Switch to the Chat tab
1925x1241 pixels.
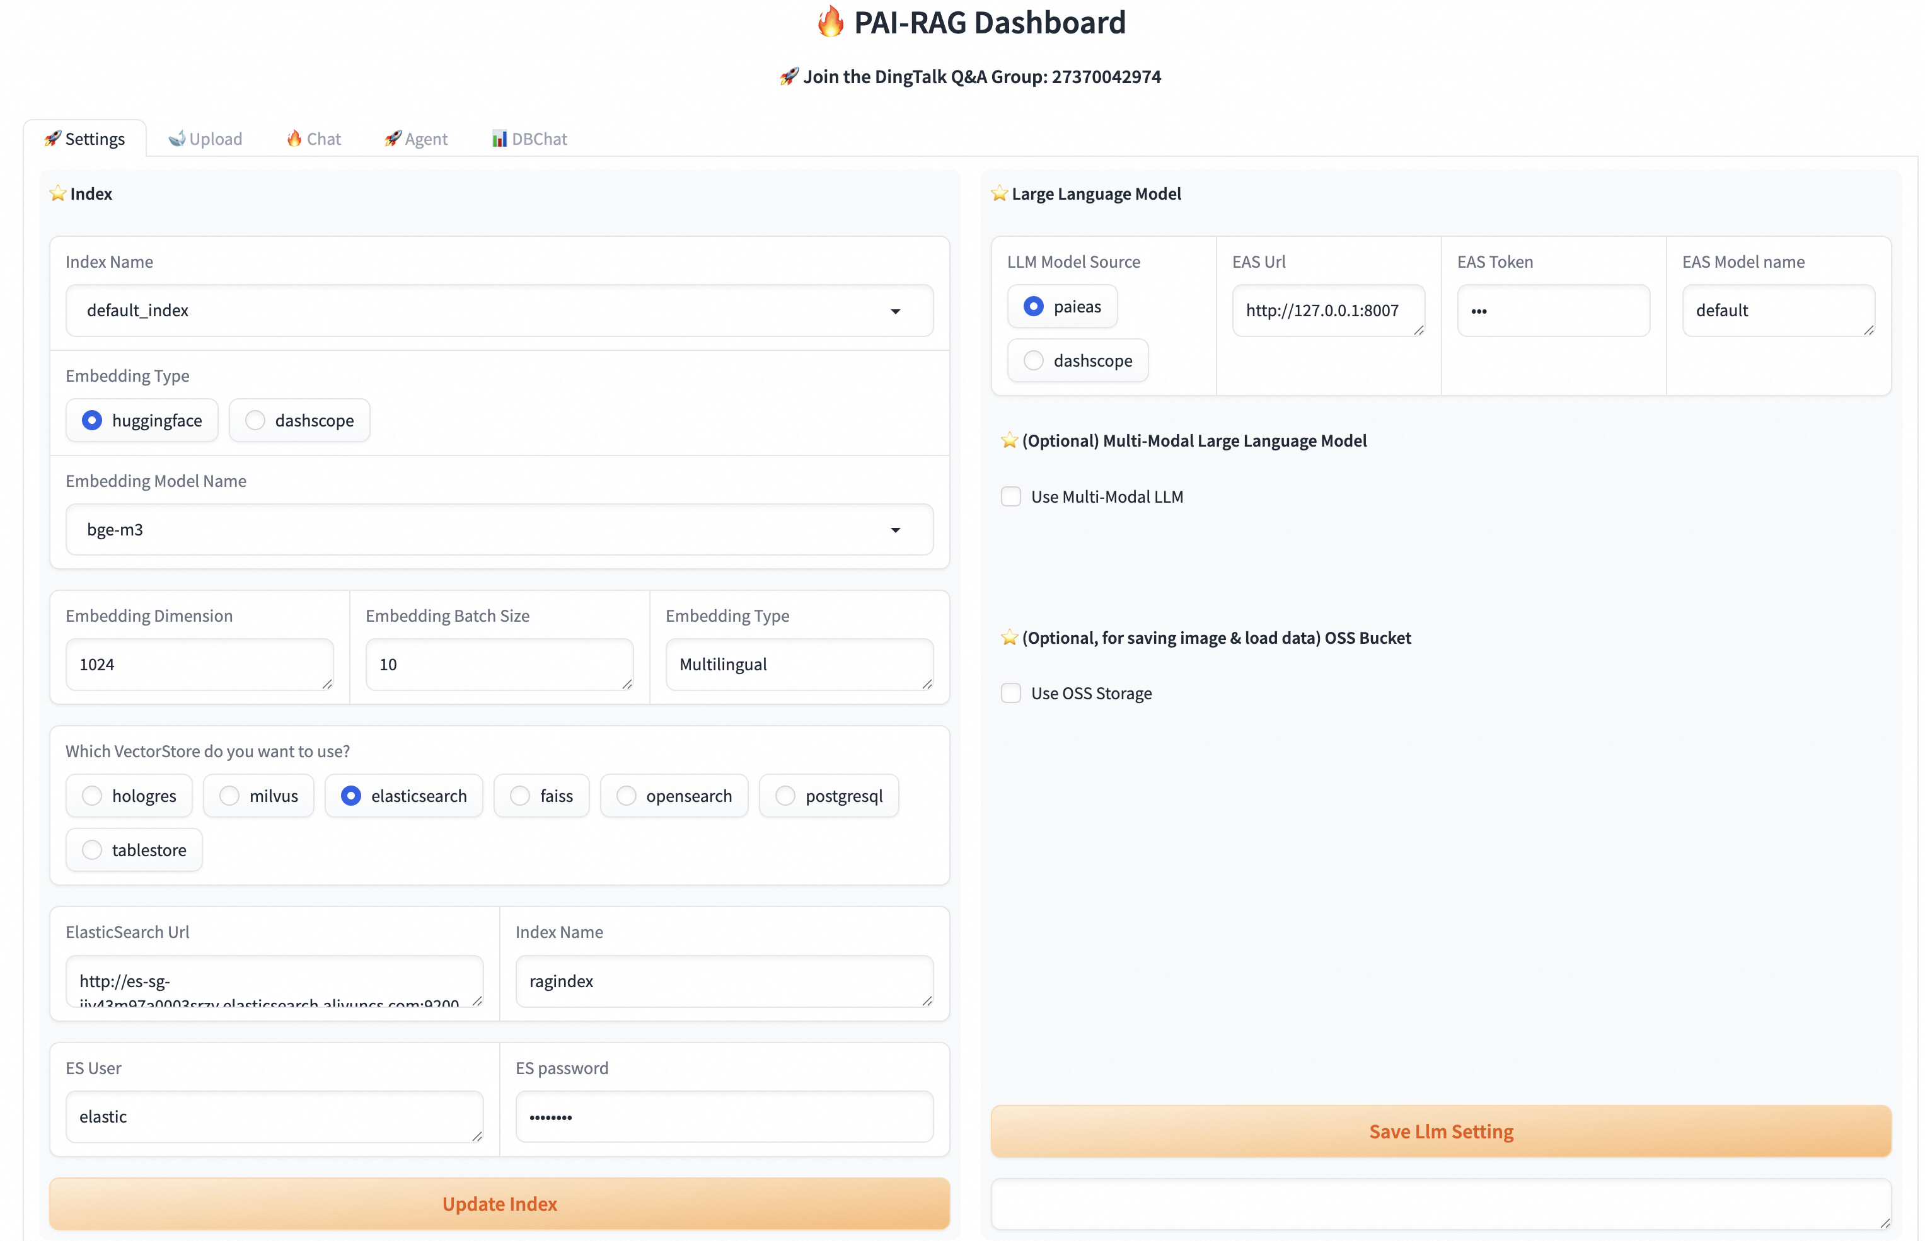[313, 139]
